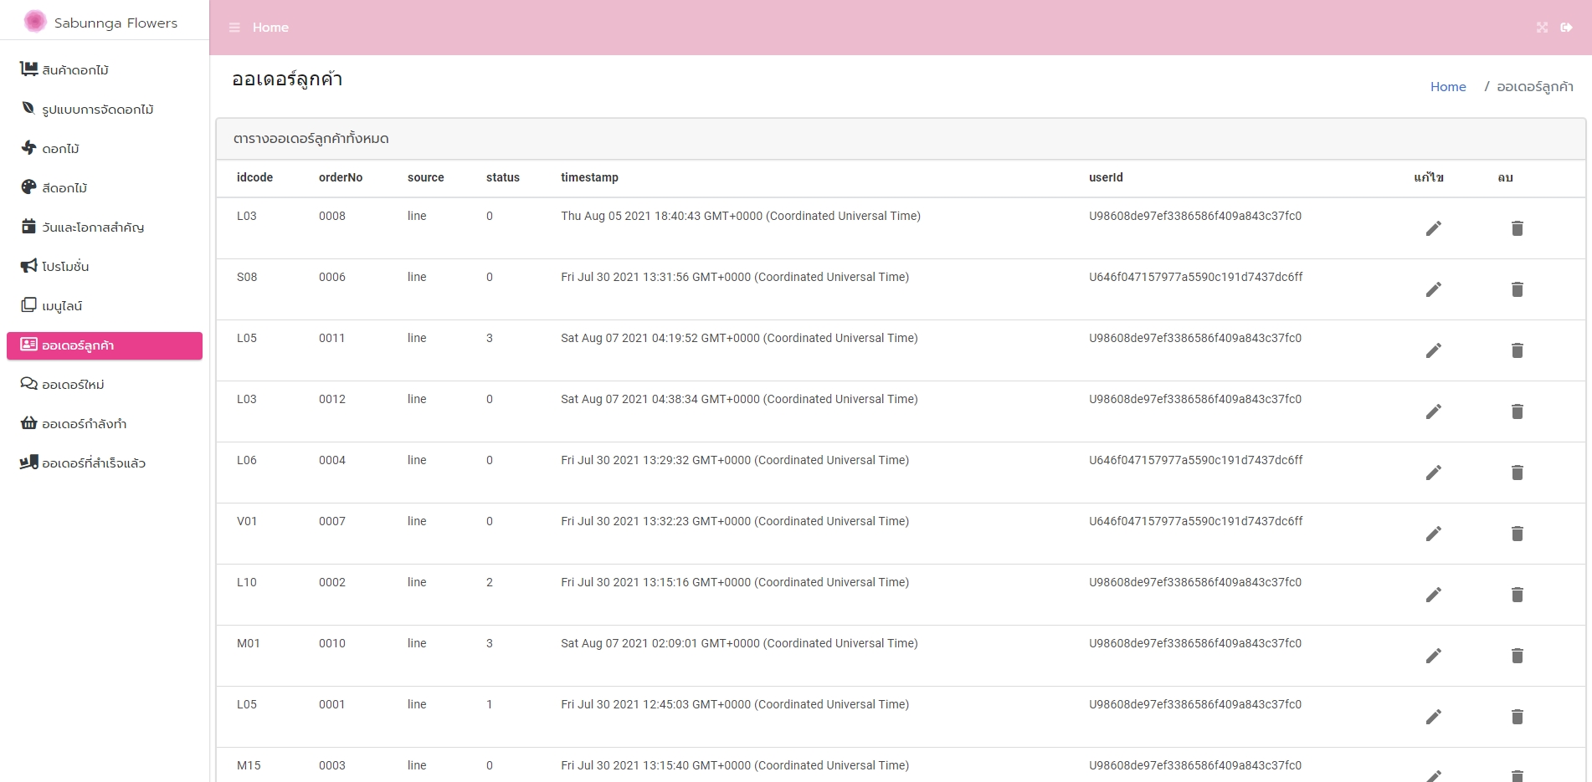
Task: Open สีดอกไม้ color menu item
Action: (105, 187)
